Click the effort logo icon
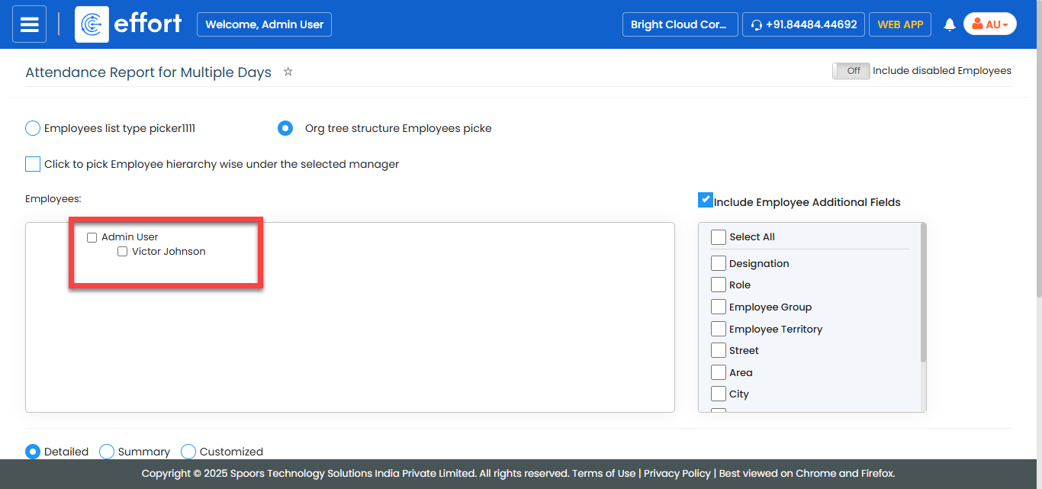Image resolution: width=1042 pixels, height=489 pixels. [x=92, y=24]
